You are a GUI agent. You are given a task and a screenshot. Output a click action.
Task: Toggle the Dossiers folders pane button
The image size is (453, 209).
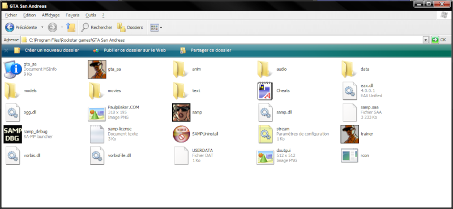(130, 27)
